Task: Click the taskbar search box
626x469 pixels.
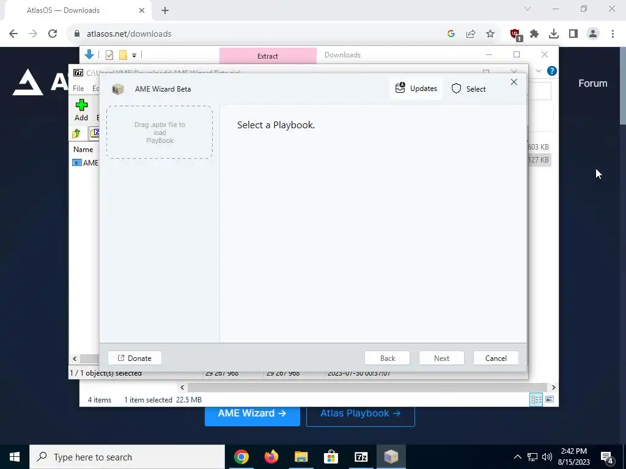Action: [127, 457]
